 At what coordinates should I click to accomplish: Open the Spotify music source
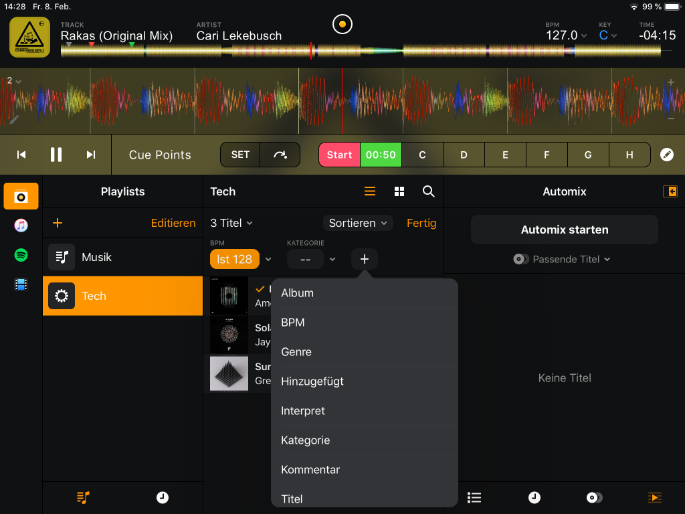tap(21, 255)
